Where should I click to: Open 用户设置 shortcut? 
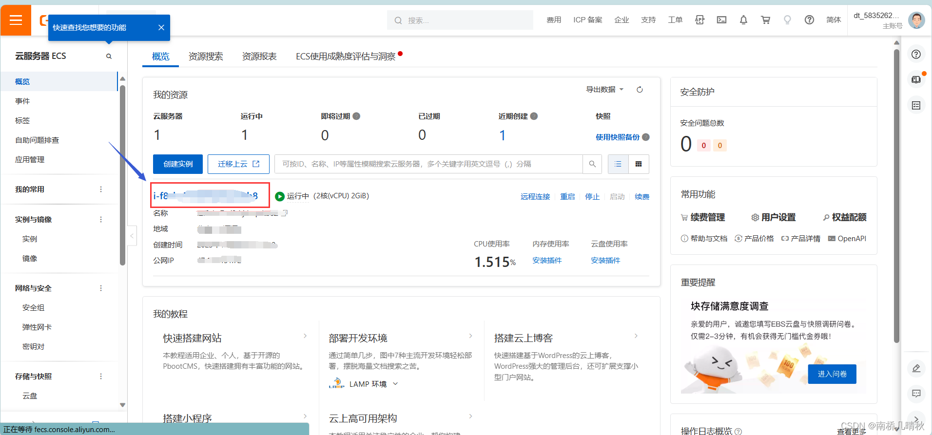(x=774, y=217)
